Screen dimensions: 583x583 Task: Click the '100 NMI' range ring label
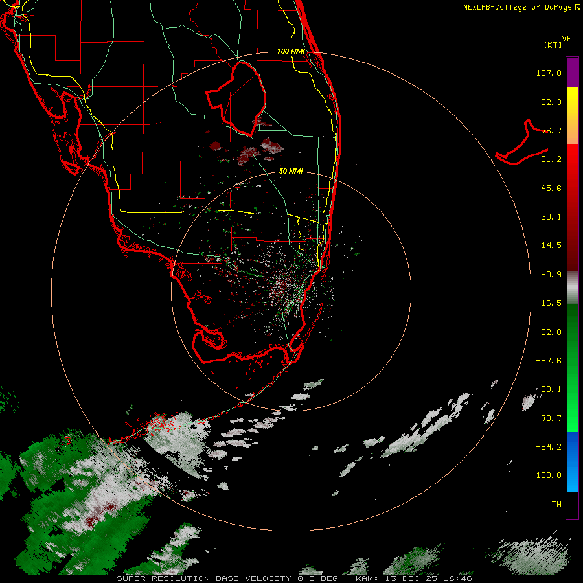[x=291, y=51]
